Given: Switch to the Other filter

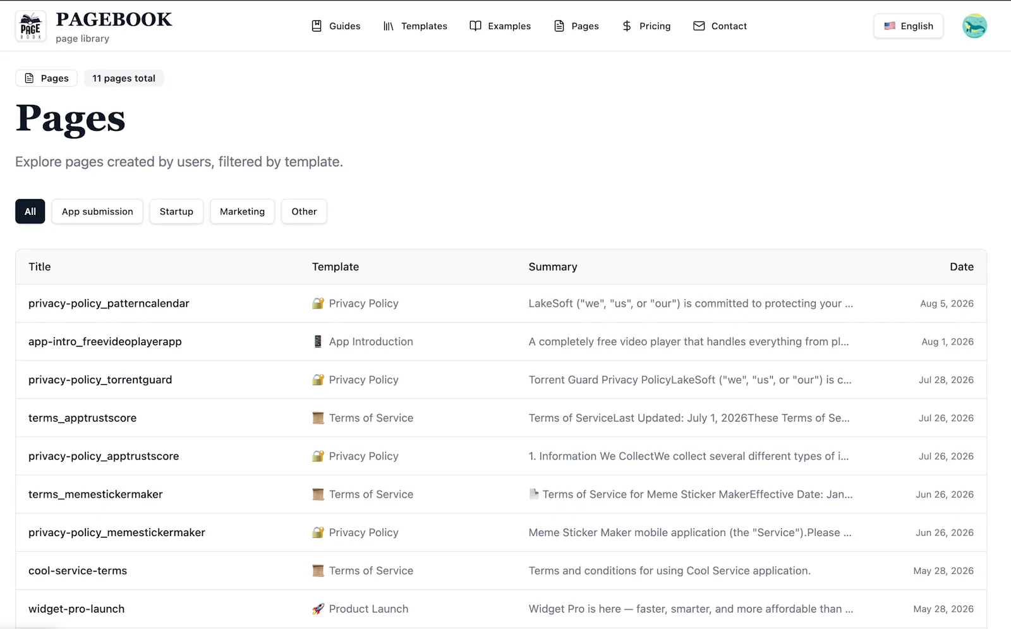Looking at the screenshot, I should coord(304,212).
